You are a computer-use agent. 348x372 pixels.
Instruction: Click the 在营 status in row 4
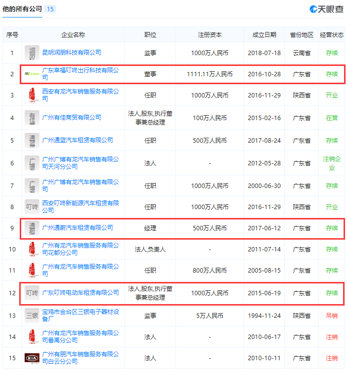pos(332,118)
